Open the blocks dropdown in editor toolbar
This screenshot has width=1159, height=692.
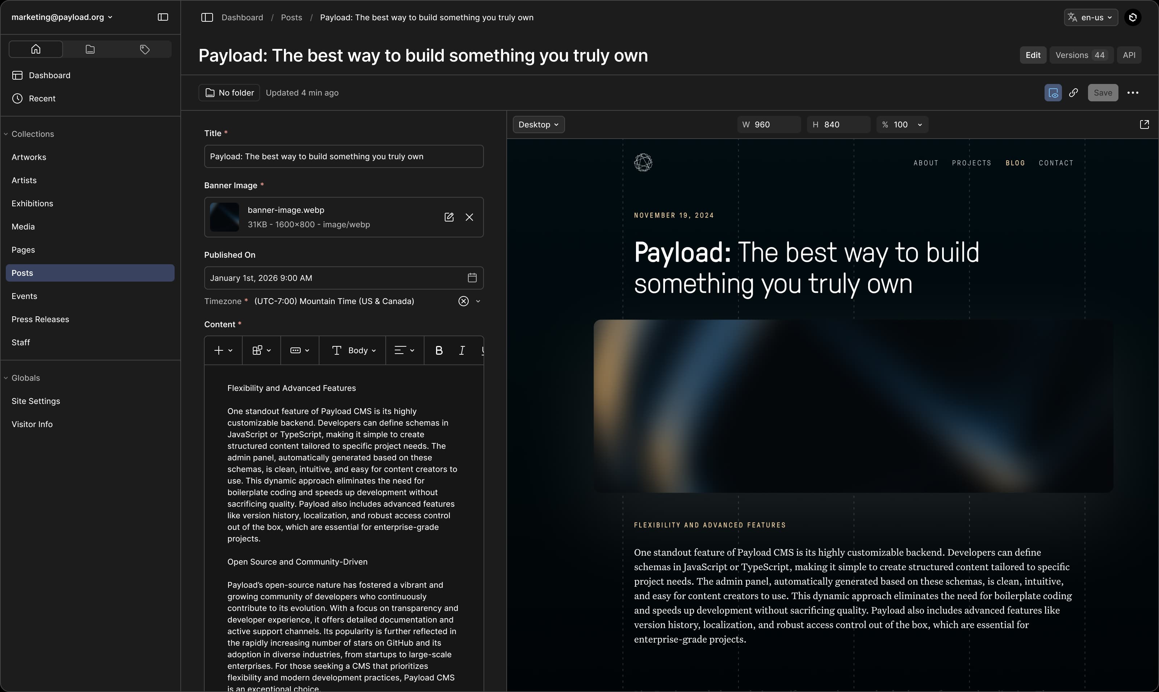(x=261, y=350)
